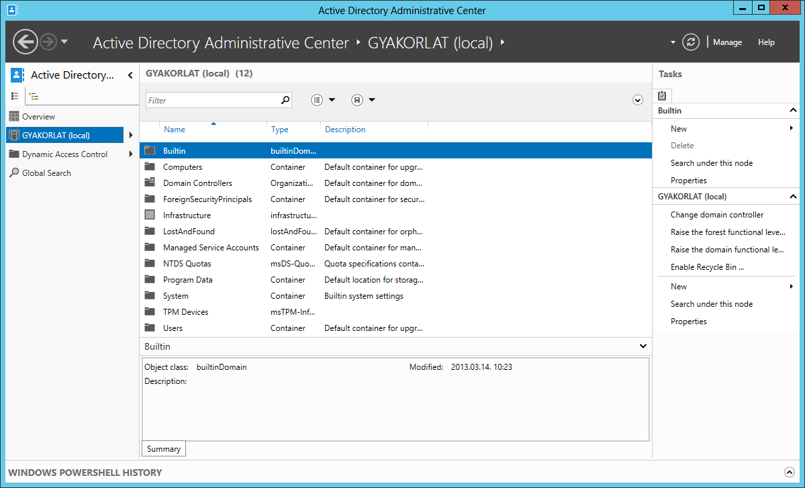Sort by the Name column header
Screen dimensions: 805x488
175,130
